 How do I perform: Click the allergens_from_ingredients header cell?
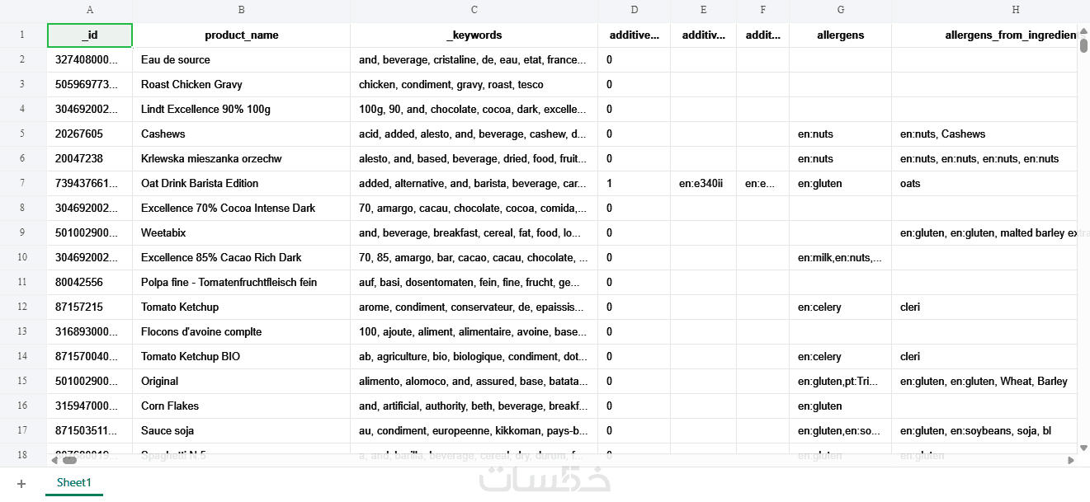tap(984, 35)
